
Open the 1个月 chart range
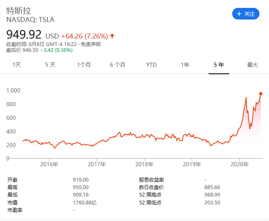(84, 65)
